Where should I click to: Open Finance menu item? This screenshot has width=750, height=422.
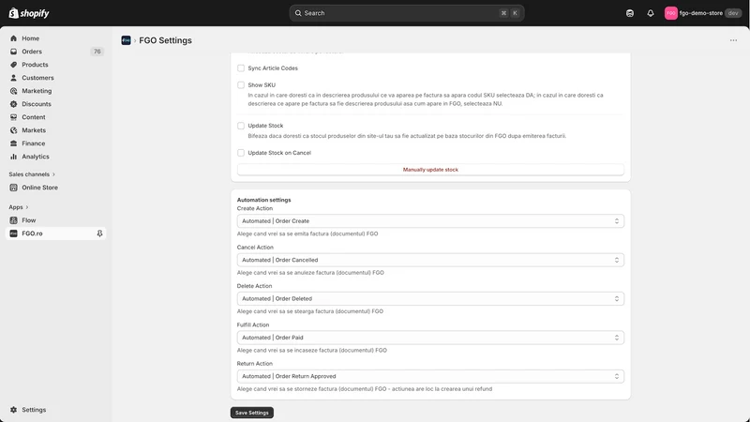pos(34,143)
